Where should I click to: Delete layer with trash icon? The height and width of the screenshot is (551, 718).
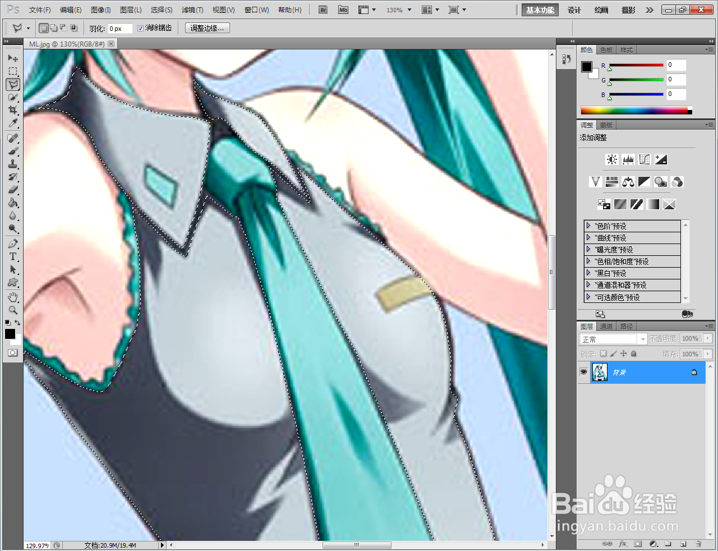pos(698,544)
